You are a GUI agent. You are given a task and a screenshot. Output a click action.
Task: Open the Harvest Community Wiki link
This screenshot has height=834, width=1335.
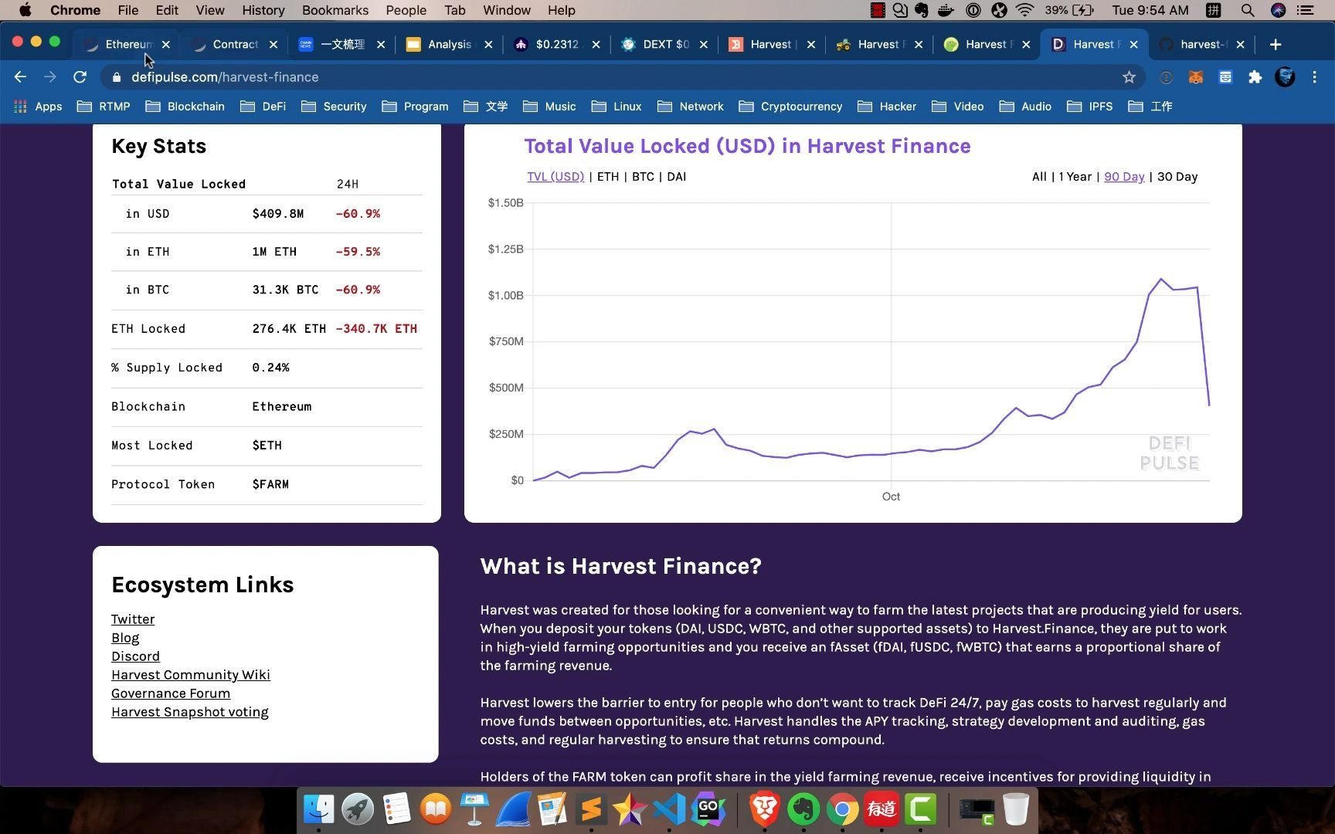(191, 675)
